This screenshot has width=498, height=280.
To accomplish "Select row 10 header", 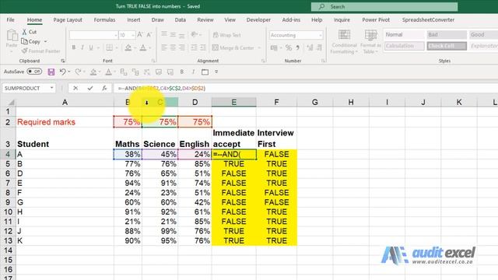I will (x=8, y=212).
